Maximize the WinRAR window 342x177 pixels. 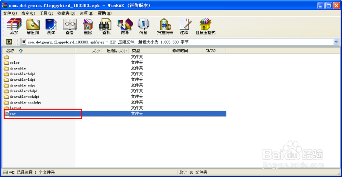click(x=328, y=5)
